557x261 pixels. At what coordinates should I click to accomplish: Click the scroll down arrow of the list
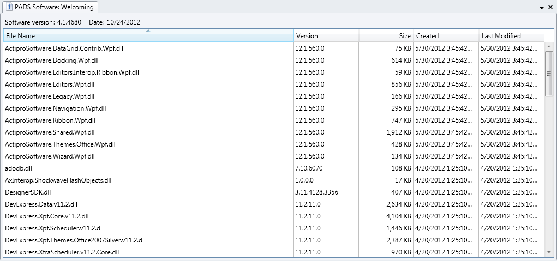549,252
